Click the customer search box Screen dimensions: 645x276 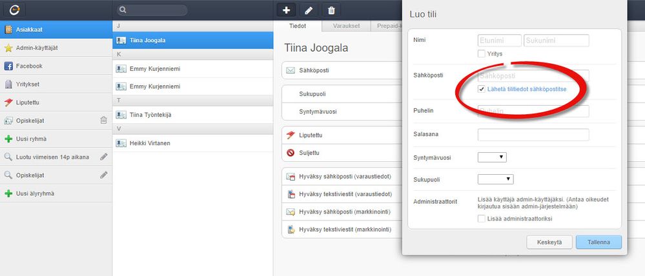point(152,10)
